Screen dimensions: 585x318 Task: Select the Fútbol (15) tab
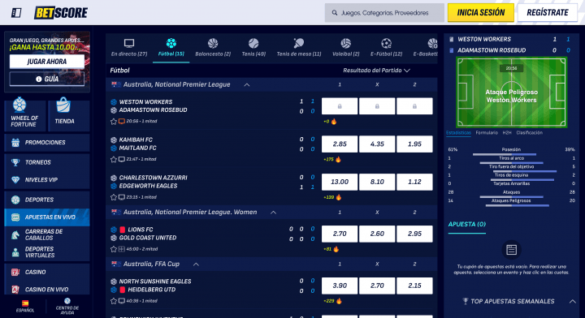point(171,48)
